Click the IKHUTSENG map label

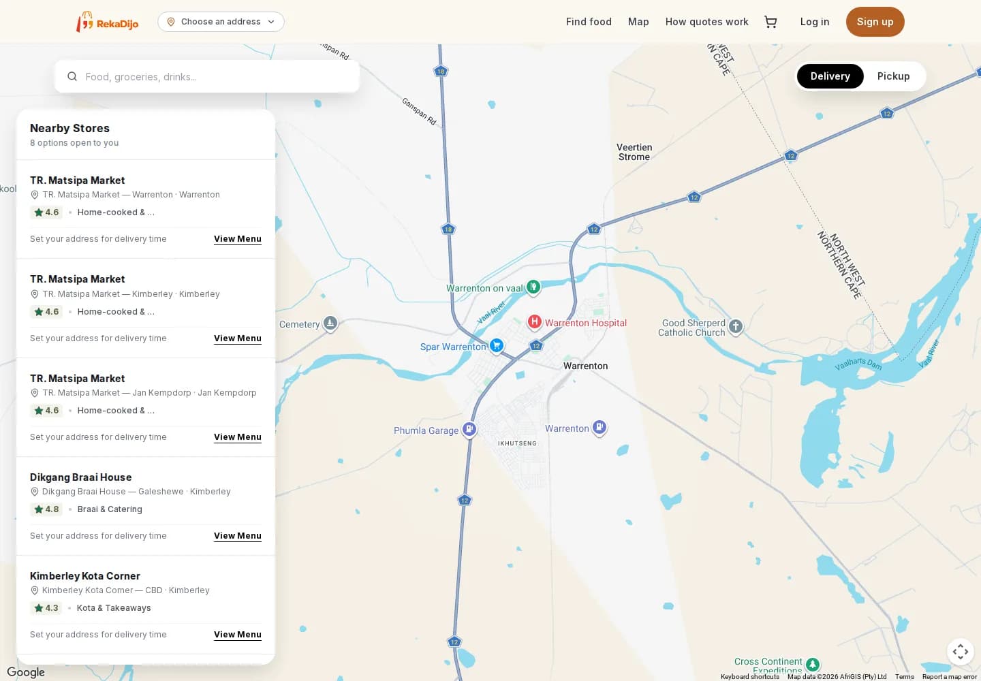[517, 443]
